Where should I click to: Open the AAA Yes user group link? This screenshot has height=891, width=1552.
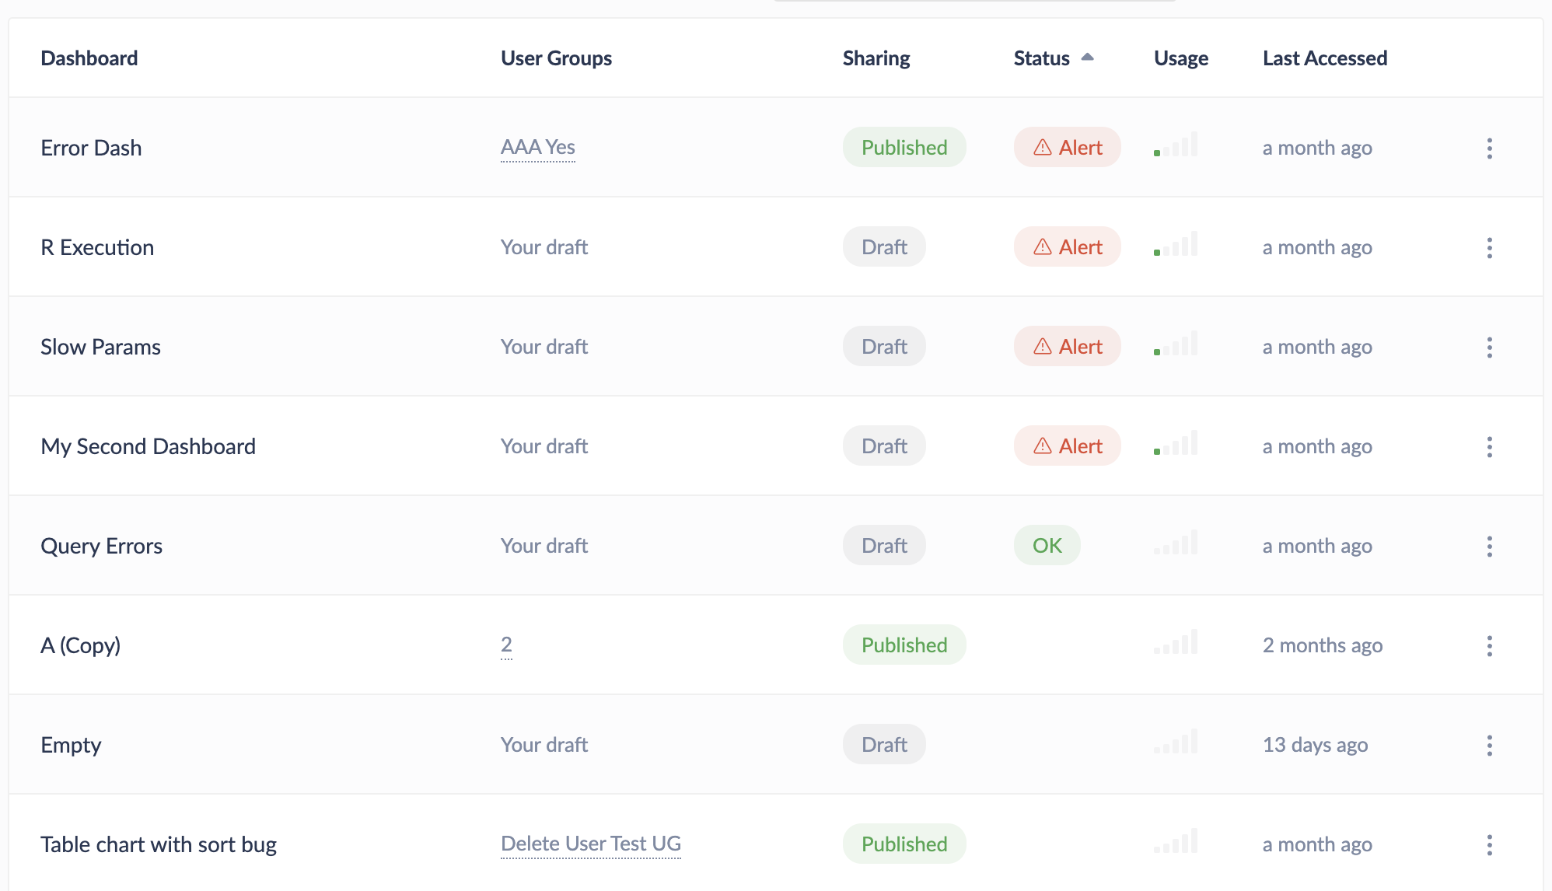[538, 147]
